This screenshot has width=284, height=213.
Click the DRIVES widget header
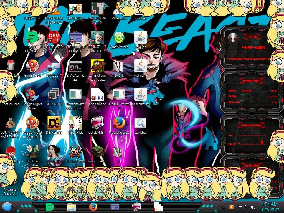click(x=251, y=166)
